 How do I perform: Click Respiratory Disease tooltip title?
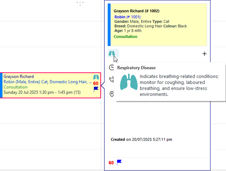pos(136,68)
